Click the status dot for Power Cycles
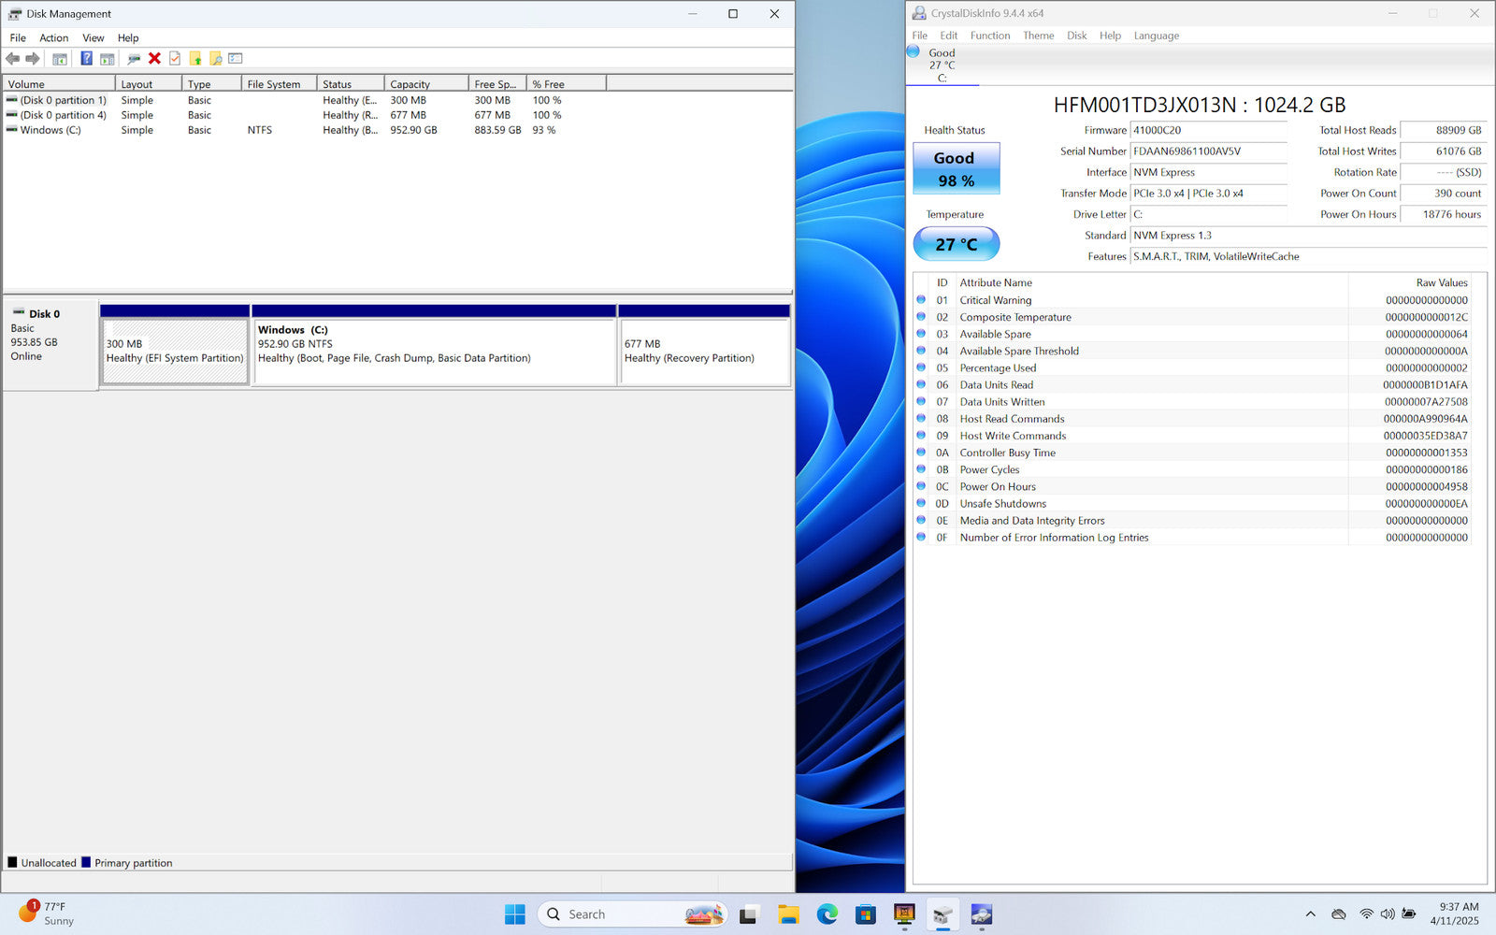1496x935 pixels. point(921,469)
